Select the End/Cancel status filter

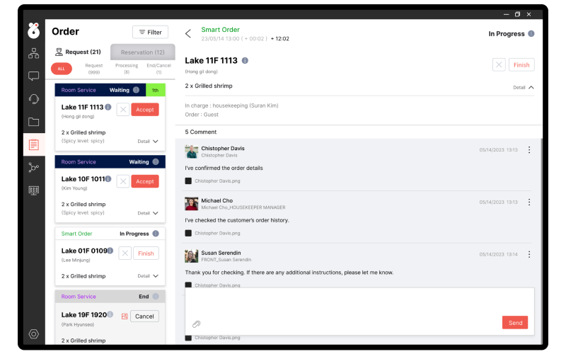tap(158, 69)
